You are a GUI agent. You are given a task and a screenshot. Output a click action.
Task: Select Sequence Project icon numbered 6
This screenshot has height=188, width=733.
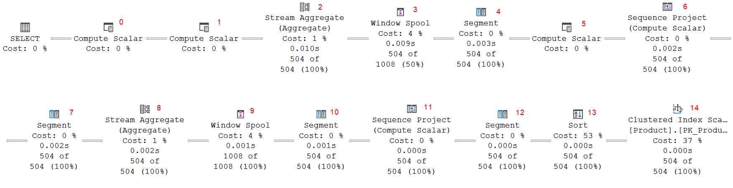667,7
